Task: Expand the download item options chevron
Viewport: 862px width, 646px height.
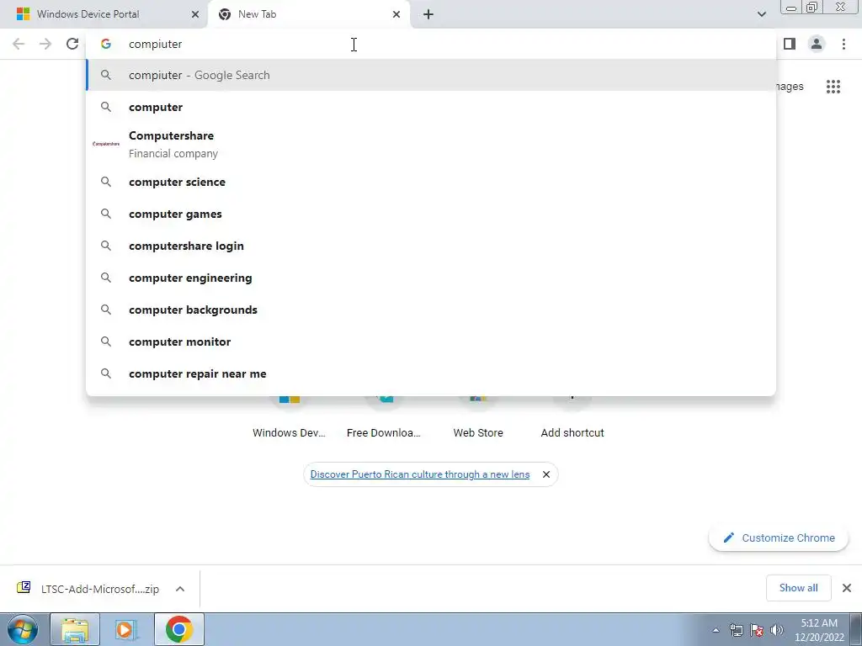Action: click(180, 588)
